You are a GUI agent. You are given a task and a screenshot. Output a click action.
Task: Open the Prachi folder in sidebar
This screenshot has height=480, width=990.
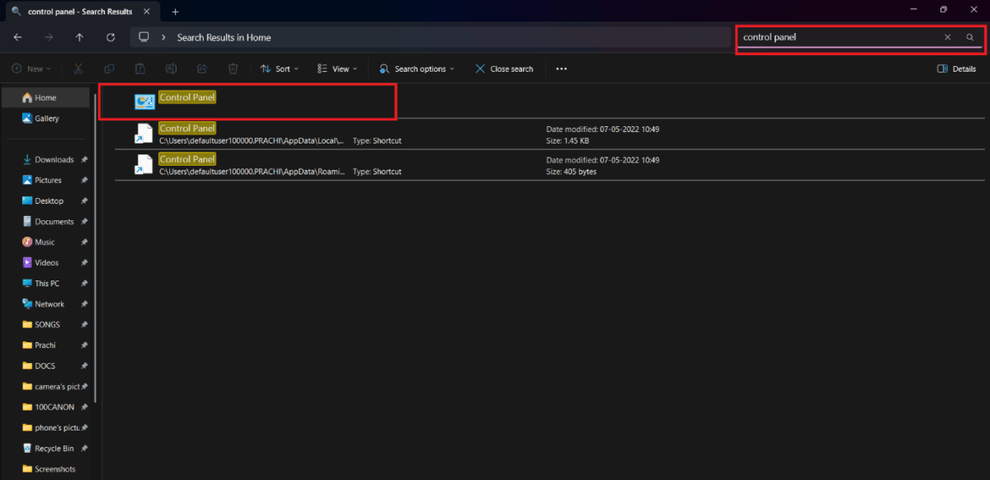[x=39, y=346]
